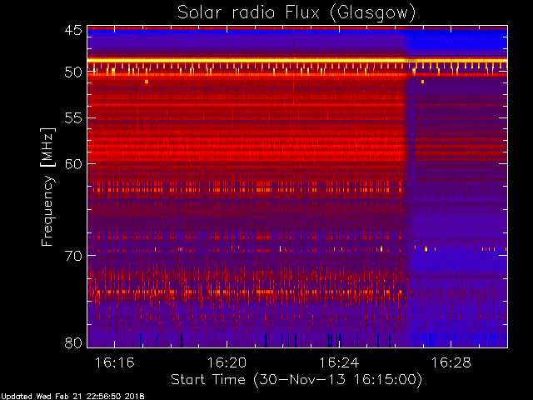Click the 'Frequency [MHz]' axis label
Image resolution: width=533 pixels, height=400 pixels.
click(x=47, y=187)
